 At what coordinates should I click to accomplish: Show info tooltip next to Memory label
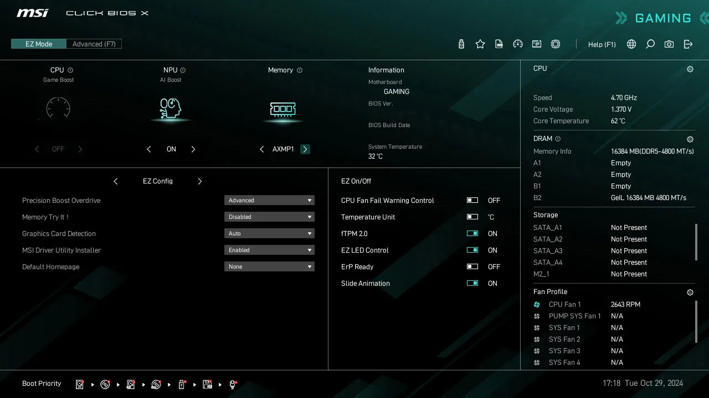click(x=300, y=70)
